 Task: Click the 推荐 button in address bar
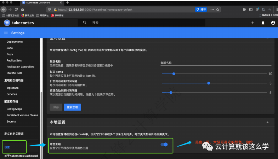201,10
